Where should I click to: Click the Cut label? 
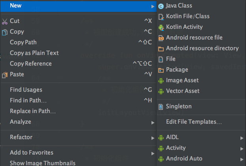point(15,21)
